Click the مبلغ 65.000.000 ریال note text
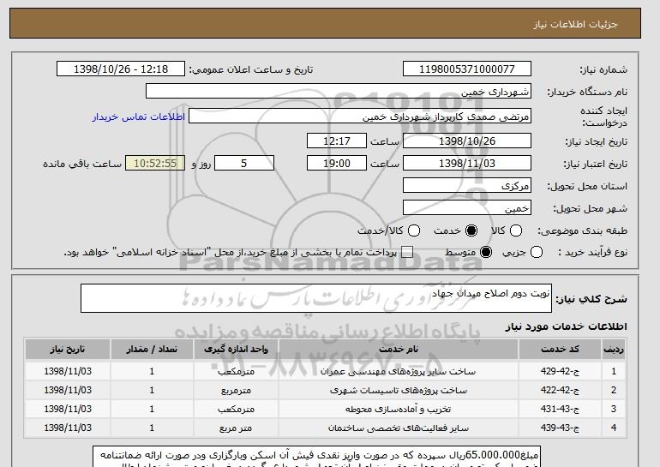 coord(316,457)
